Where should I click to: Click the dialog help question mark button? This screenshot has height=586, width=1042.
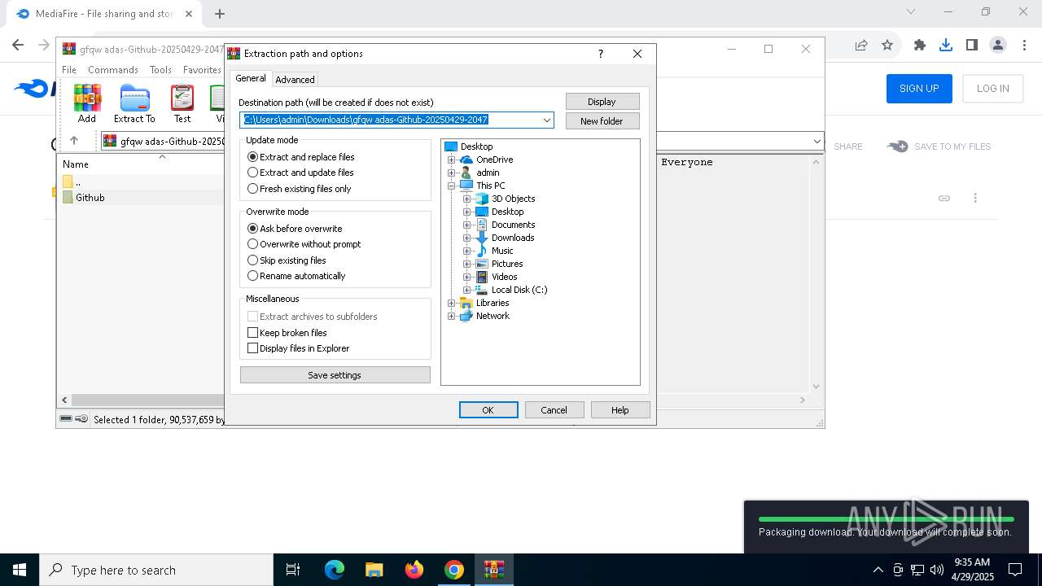pos(601,54)
